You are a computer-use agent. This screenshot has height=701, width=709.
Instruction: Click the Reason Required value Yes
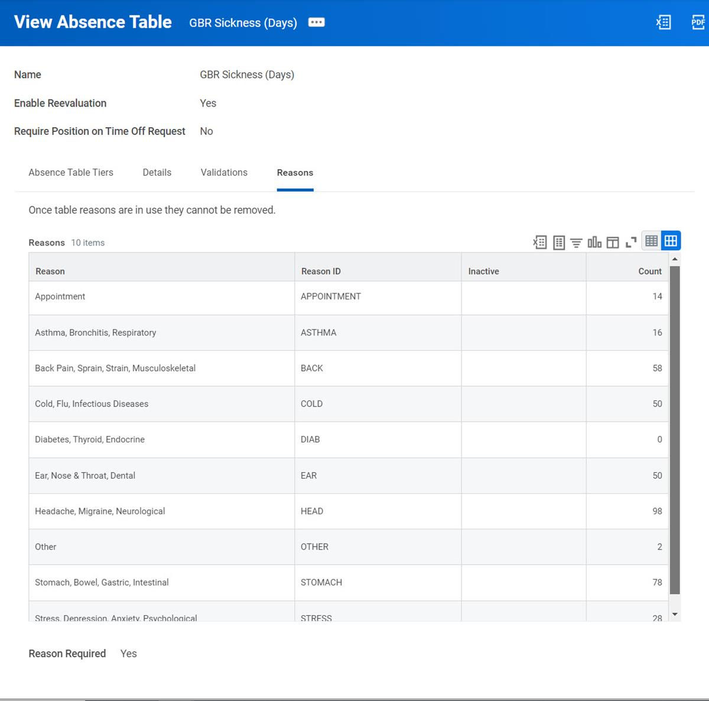(x=128, y=654)
